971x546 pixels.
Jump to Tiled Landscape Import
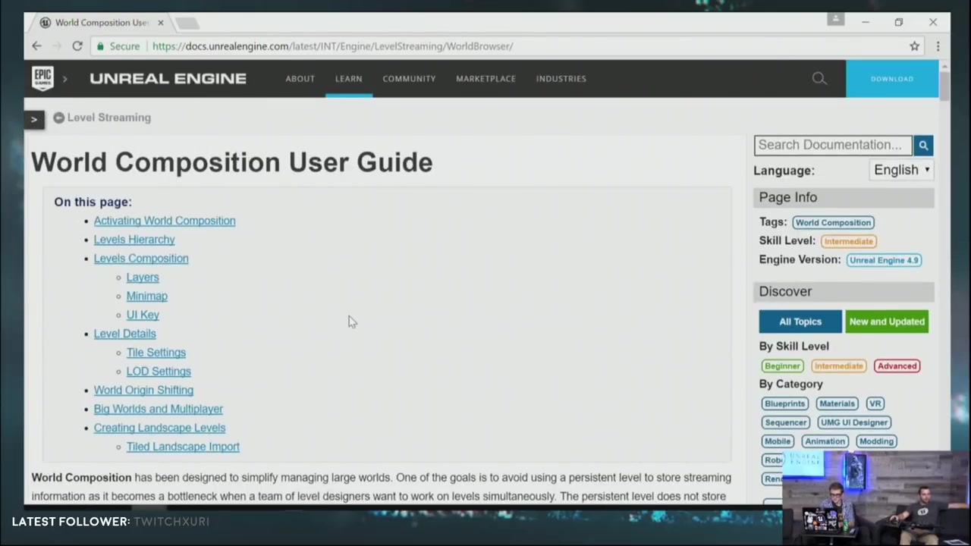[183, 447]
